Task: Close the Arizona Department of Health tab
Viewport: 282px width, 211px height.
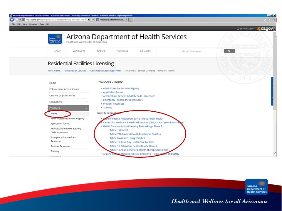Action: pyautogui.click(x=127, y=20)
